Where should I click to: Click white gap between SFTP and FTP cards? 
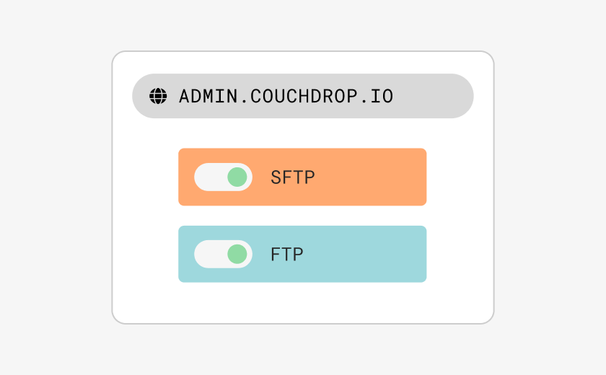click(x=302, y=216)
